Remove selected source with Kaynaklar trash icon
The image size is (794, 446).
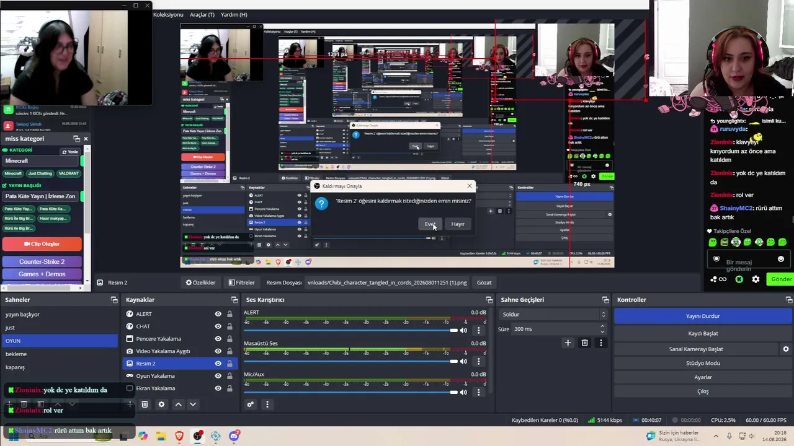point(145,404)
